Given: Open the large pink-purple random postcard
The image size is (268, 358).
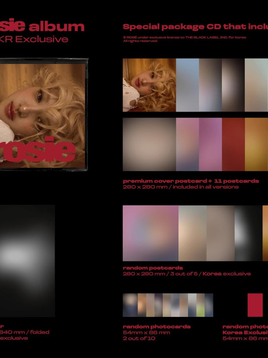Looking at the screenshot, I should click(x=150, y=233).
